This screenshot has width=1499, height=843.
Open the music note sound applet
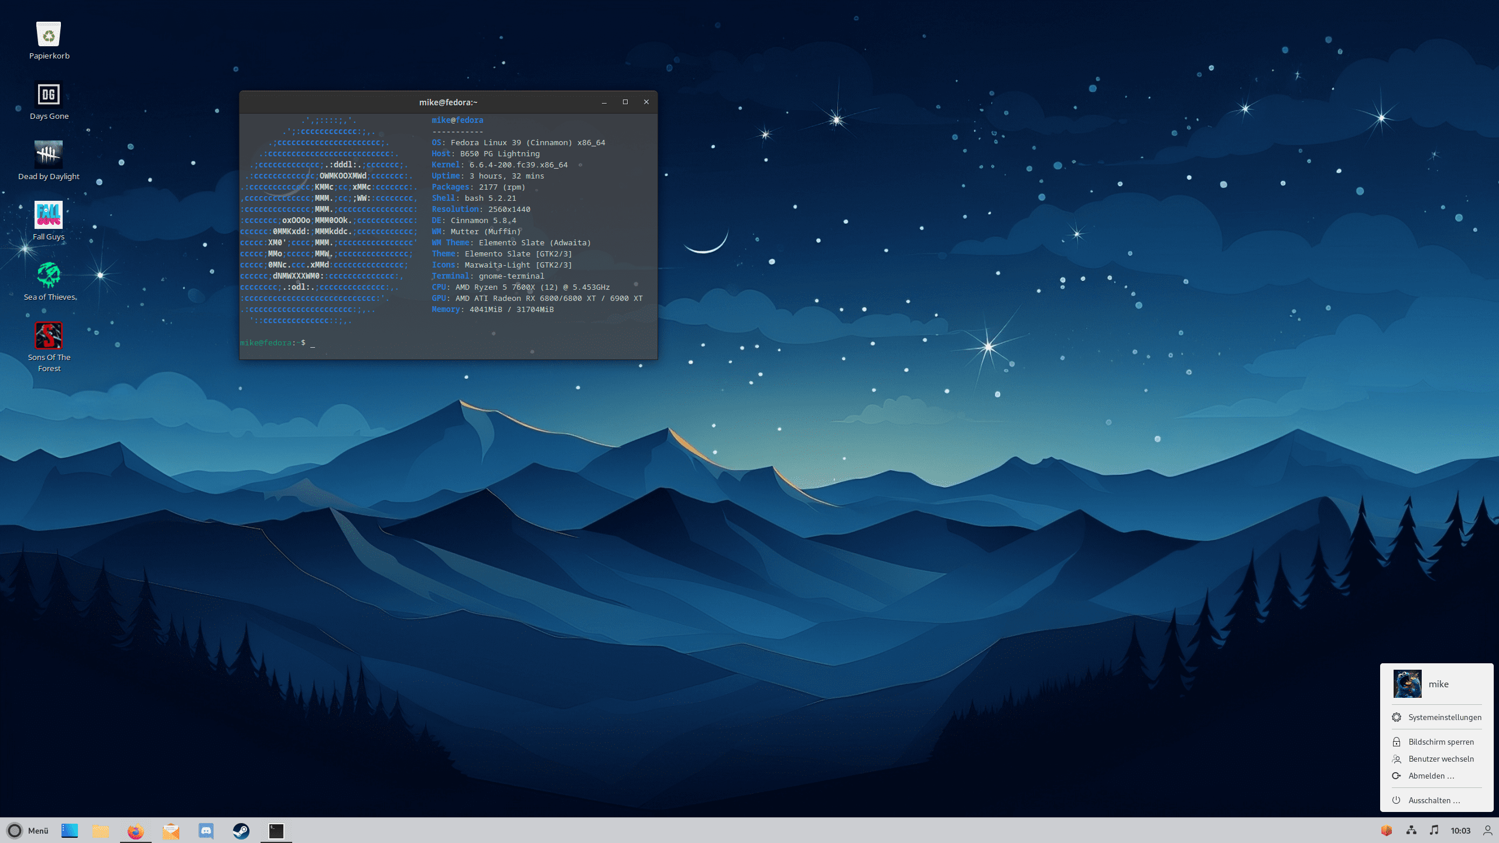(1433, 830)
